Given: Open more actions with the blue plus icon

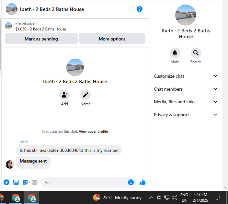Looking at the screenshot, I should [x=6, y=182].
